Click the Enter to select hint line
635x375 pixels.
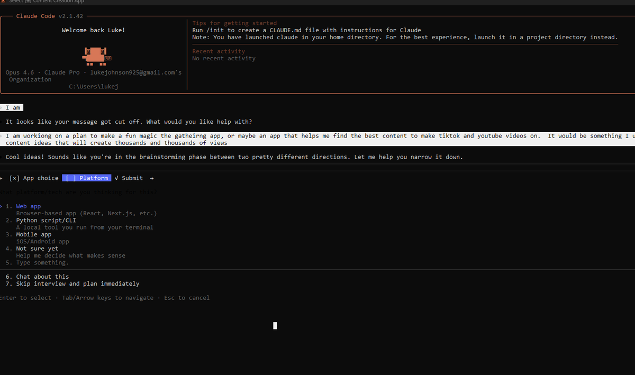[105, 298]
